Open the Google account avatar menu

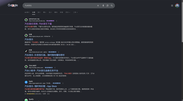coord(177,6)
